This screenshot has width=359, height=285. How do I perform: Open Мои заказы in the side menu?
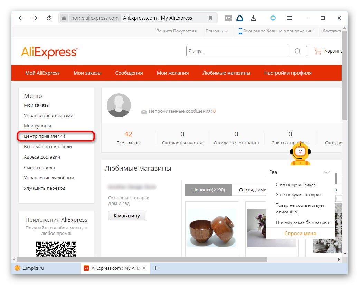pos(37,105)
